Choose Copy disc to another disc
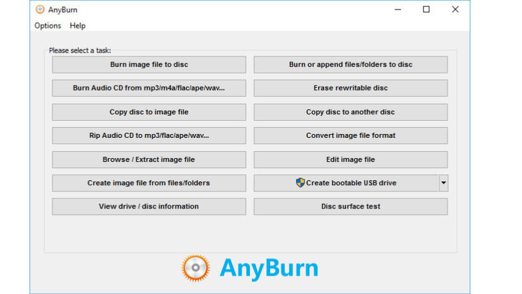Image resolution: width=522 pixels, height=294 pixels. (x=350, y=112)
